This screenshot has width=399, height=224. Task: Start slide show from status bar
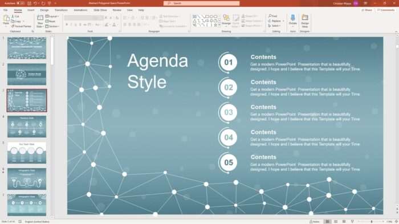point(352,222)
